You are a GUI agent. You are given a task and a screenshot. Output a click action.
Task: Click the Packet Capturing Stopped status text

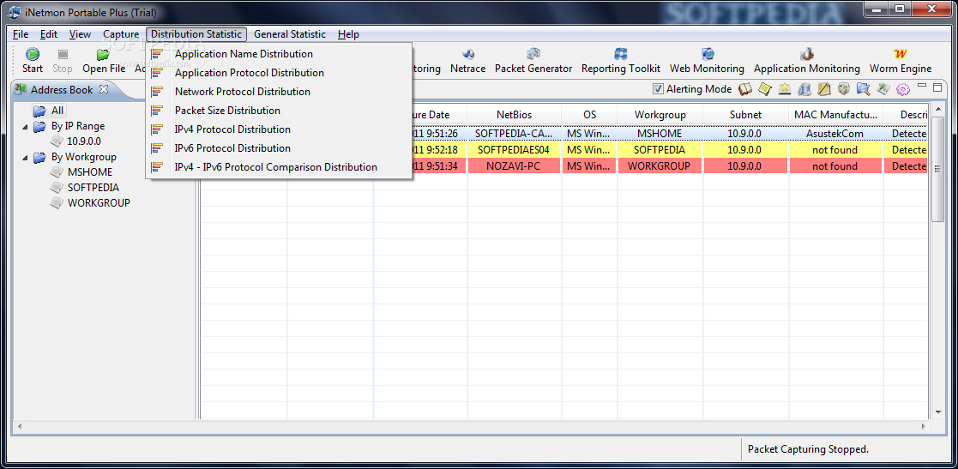coord(808,448)
